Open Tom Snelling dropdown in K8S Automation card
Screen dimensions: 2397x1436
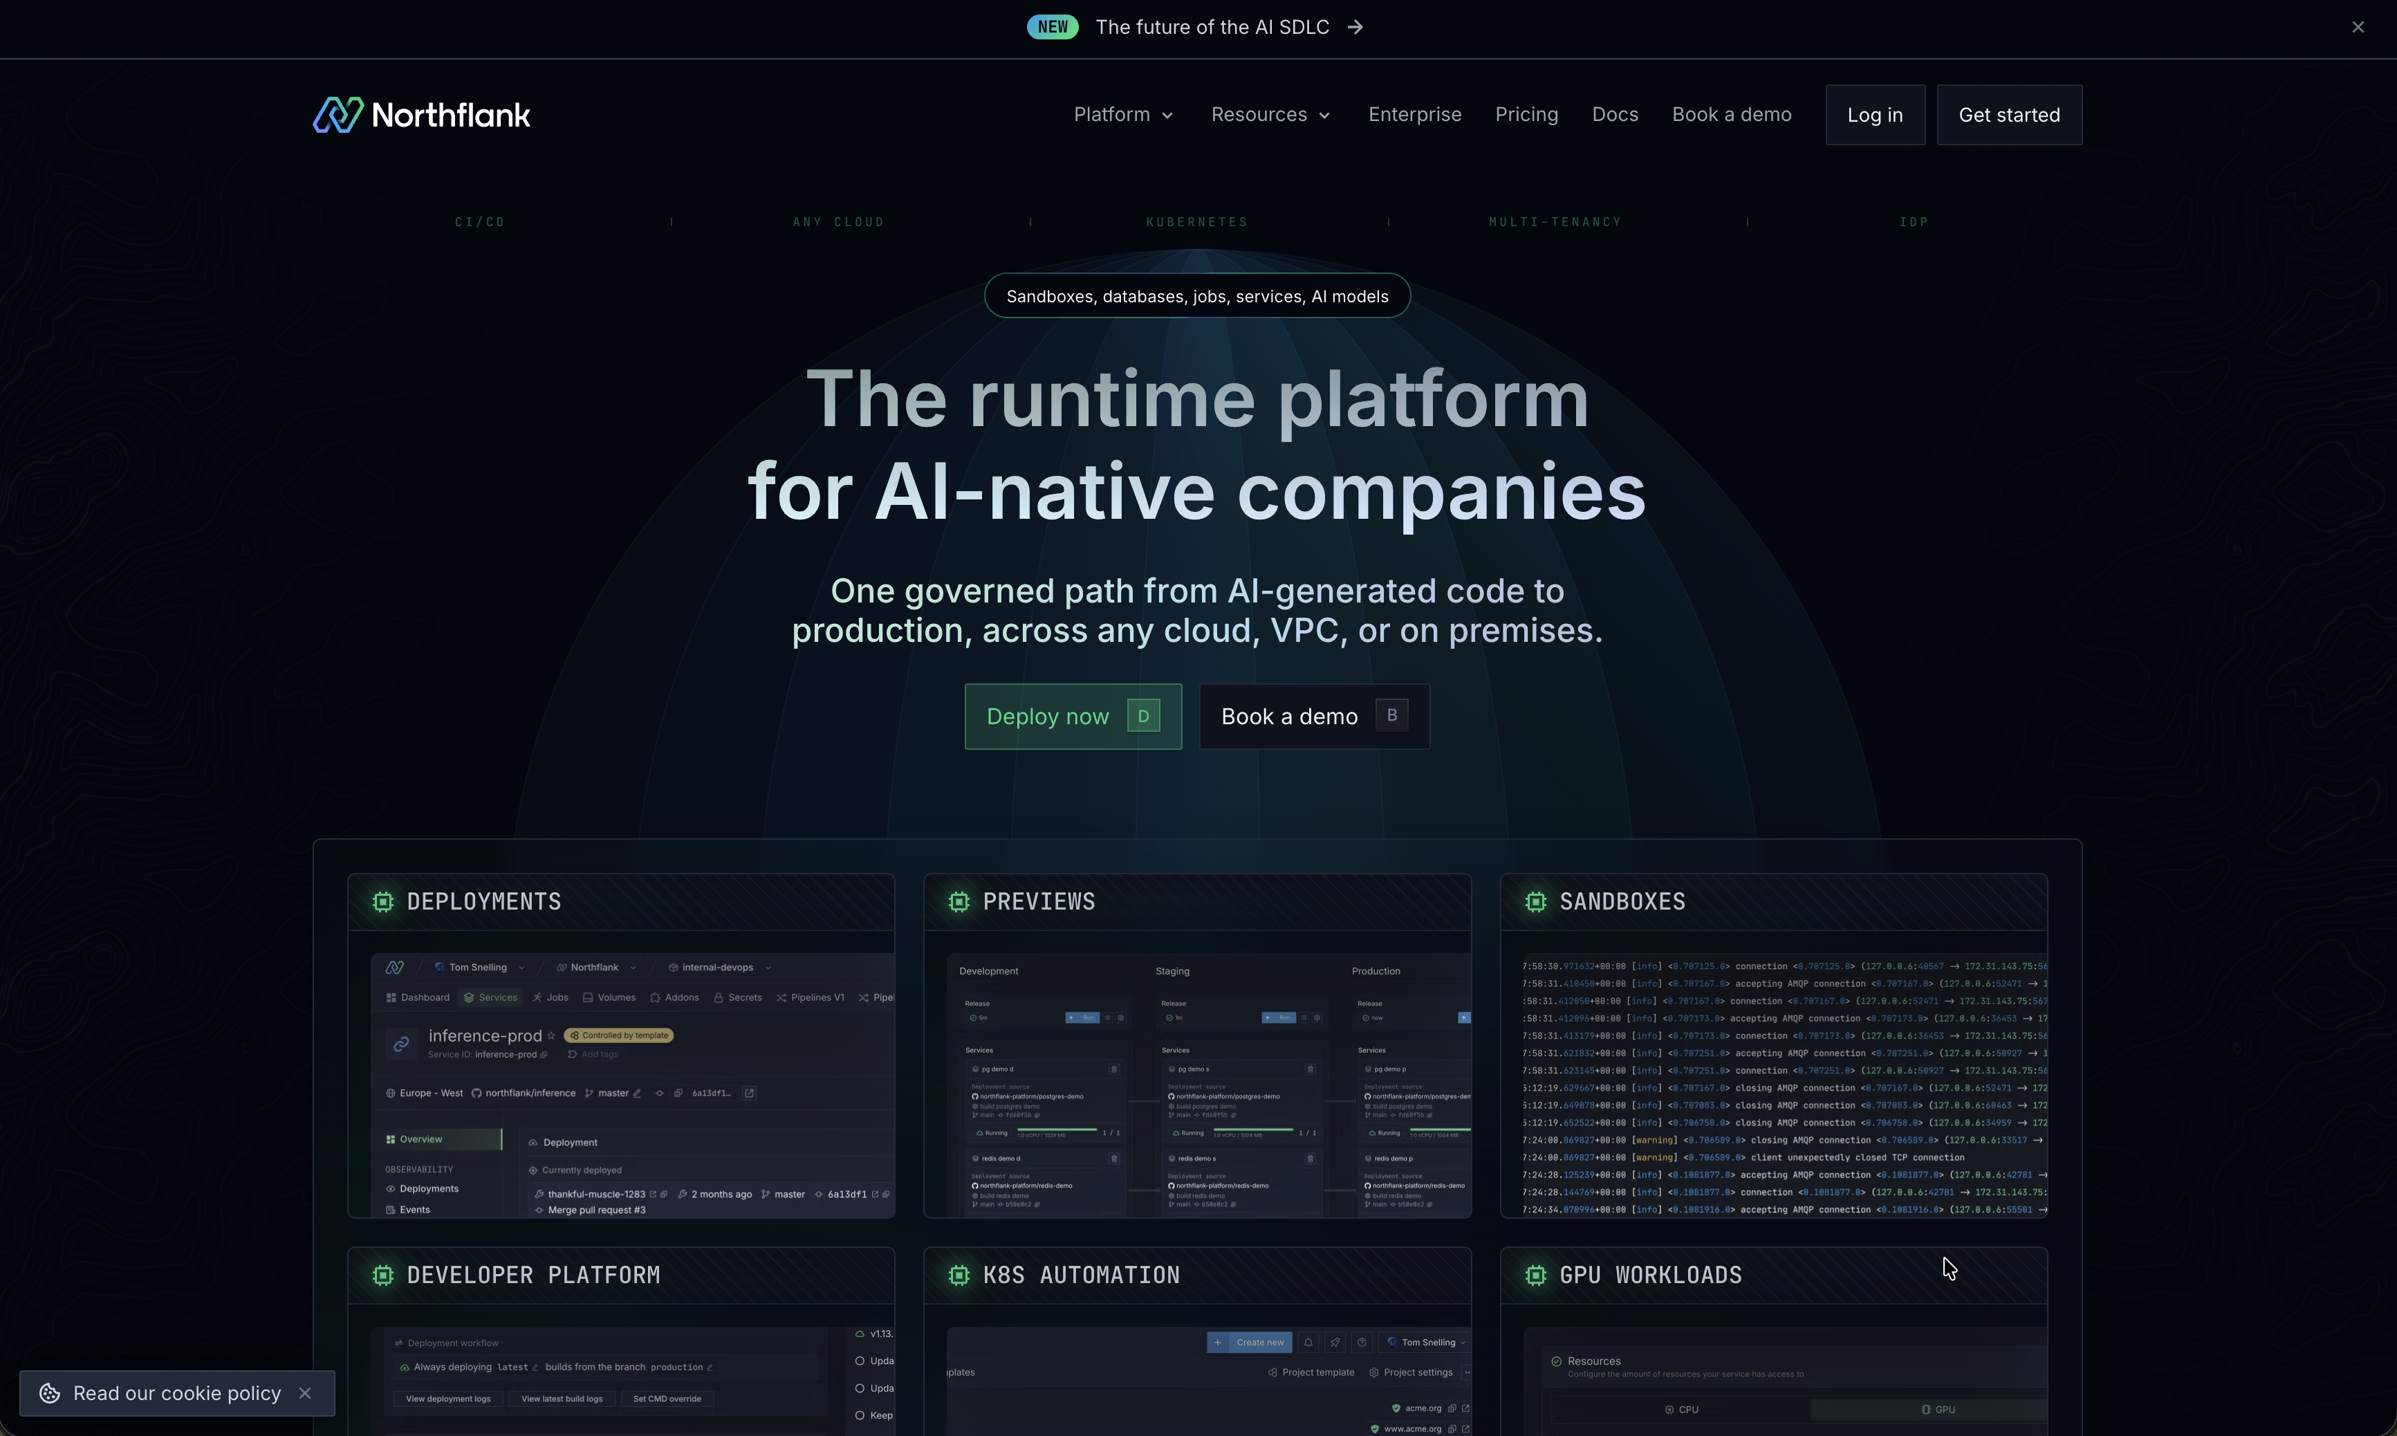pyautogui.click(x=1426, y=1342)
